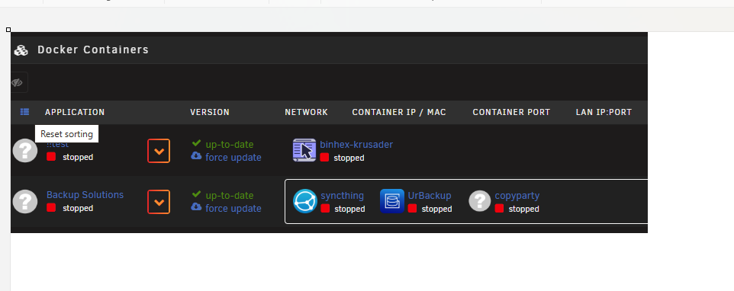The image size is (734, 291).
Task: Click the green checkmark in Backup Solutions row
Action: pos(196,193)
